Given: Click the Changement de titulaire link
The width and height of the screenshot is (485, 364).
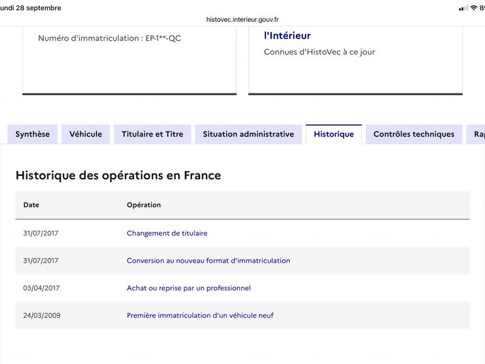Looking at the screenshot, I should pyautogui.click(x=167, y=233).
